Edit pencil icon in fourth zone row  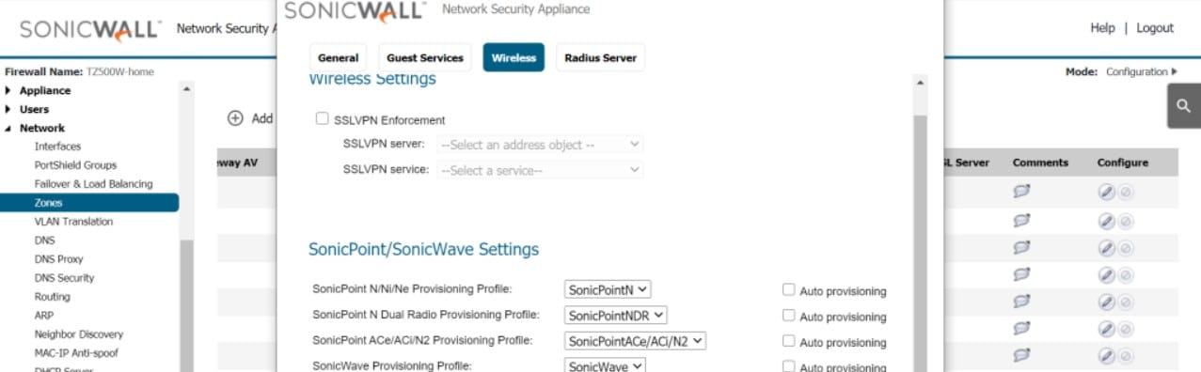pos(1107,274)
